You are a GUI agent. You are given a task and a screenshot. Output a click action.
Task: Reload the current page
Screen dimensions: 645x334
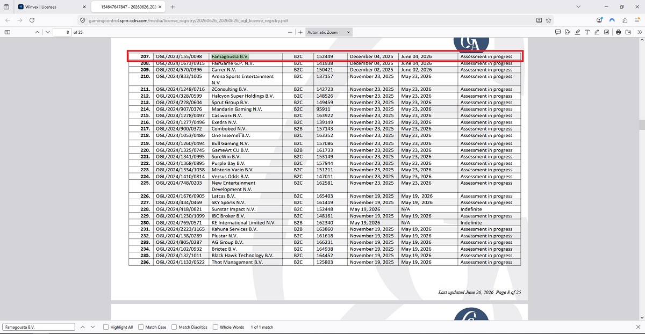click(x=32, y=20)
